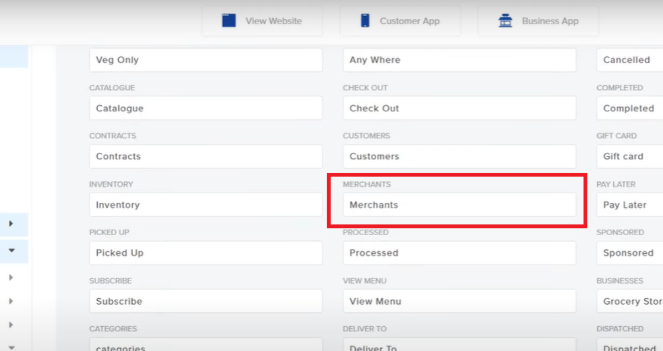Click the Customers translation field
The image size is (663, 351).
pyautogui.click(x=459, y=156)
